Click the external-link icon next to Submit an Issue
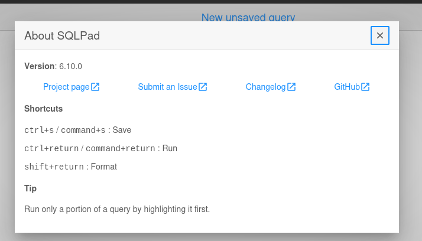The width and height of the screenshot is (422, 241). 203,87
